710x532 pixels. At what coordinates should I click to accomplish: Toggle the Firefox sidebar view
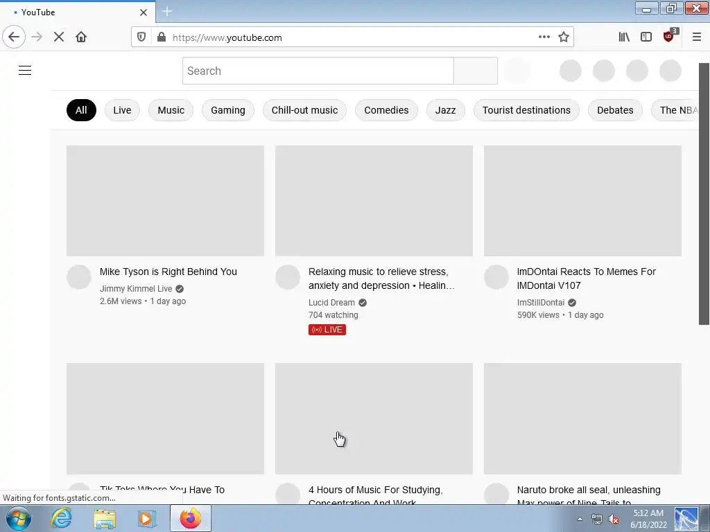click(x=646, y=37)
